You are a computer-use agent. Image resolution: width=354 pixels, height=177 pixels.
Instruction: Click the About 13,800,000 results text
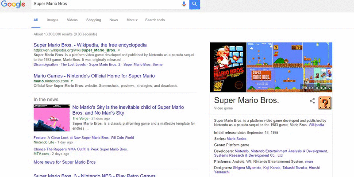[65, 35]
